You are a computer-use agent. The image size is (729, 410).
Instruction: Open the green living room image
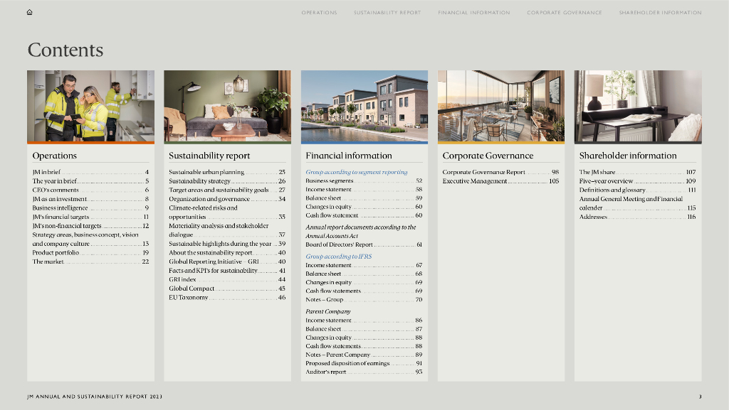[x=227, y=107]
